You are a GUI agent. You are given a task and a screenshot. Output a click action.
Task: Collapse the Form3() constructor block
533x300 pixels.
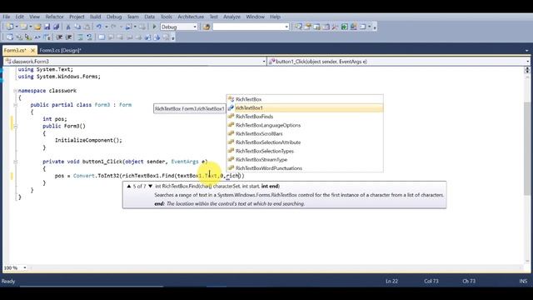pos(15,126)
